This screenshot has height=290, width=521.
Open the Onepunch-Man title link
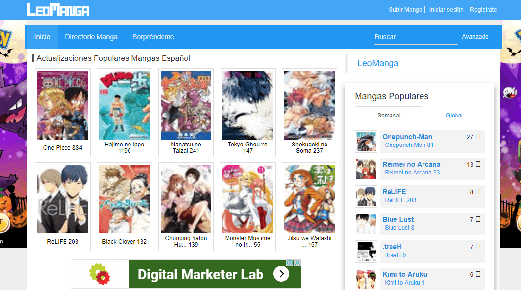coord(407,137)
